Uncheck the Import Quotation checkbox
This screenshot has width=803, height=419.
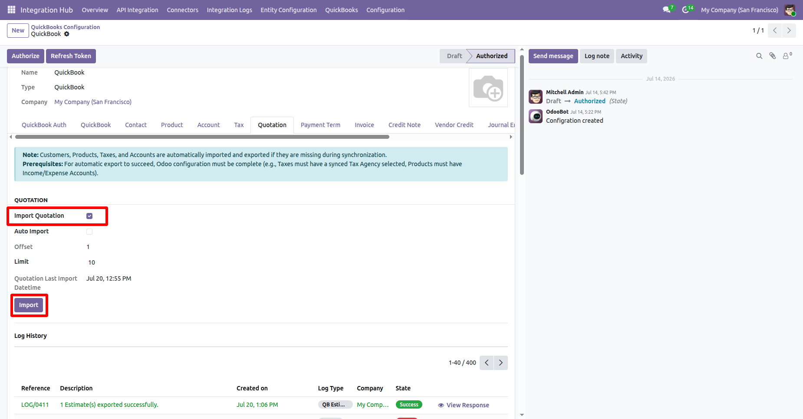[89, 216]
